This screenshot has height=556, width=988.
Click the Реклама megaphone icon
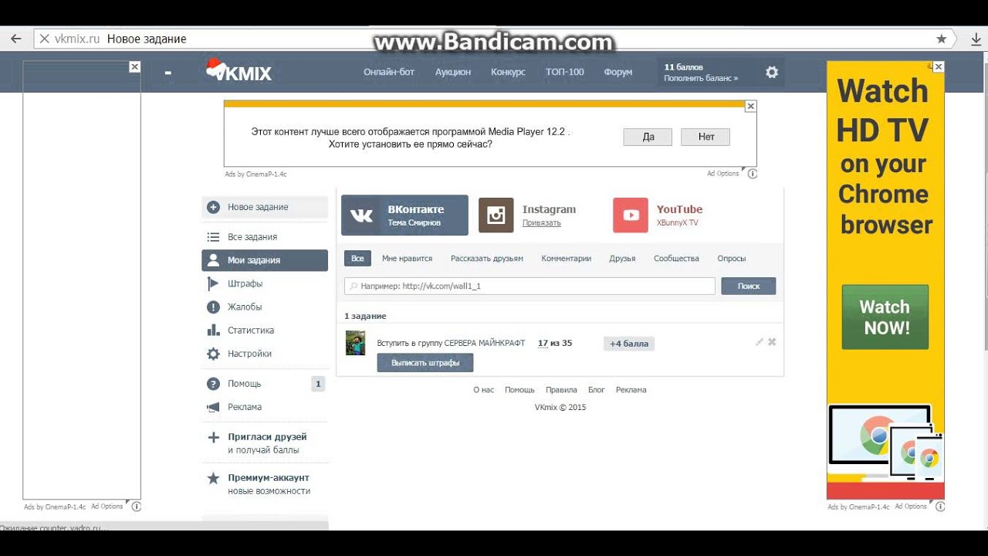(213, 407)
